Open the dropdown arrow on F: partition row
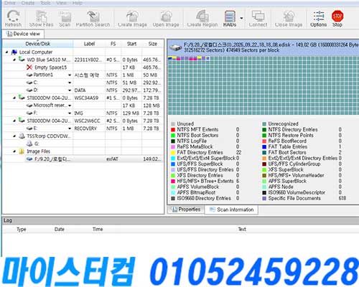The width and height of the screenshot is (359, 287). 70,113
